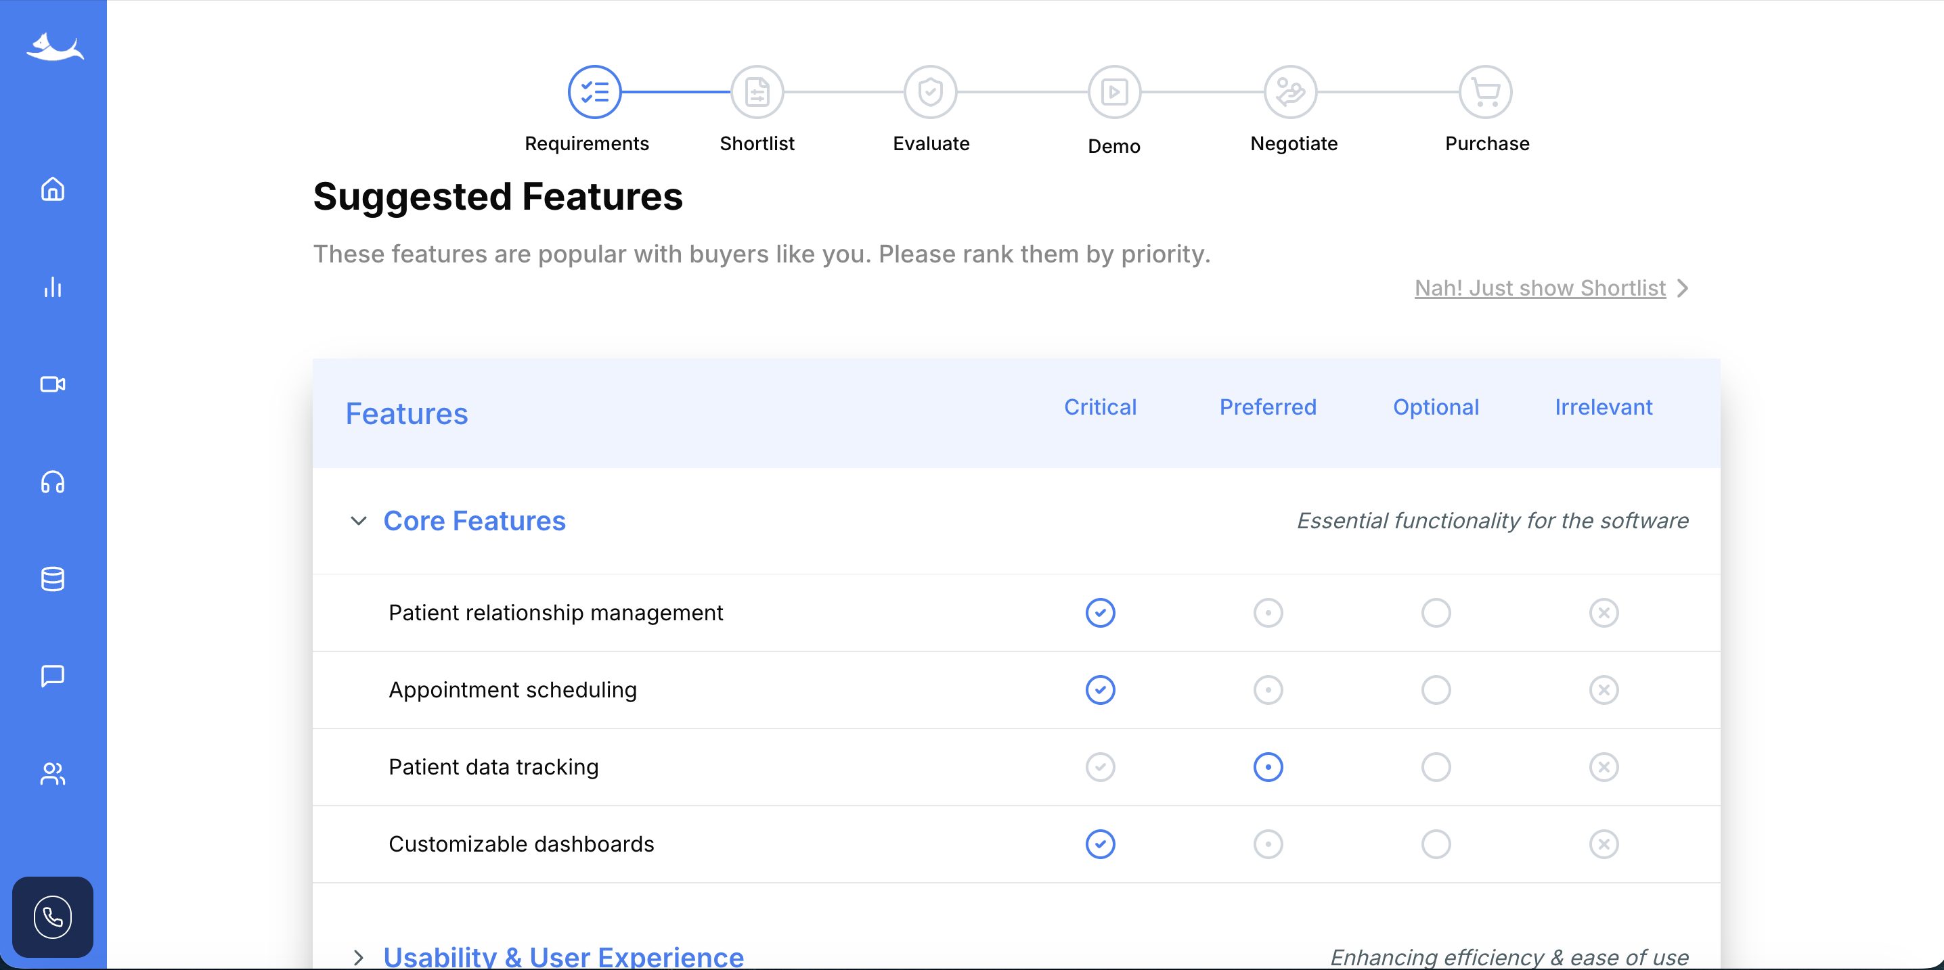Screen dimensions: 1944x970
Task: Collapse the Core Features section
Action: click(359, 520)
